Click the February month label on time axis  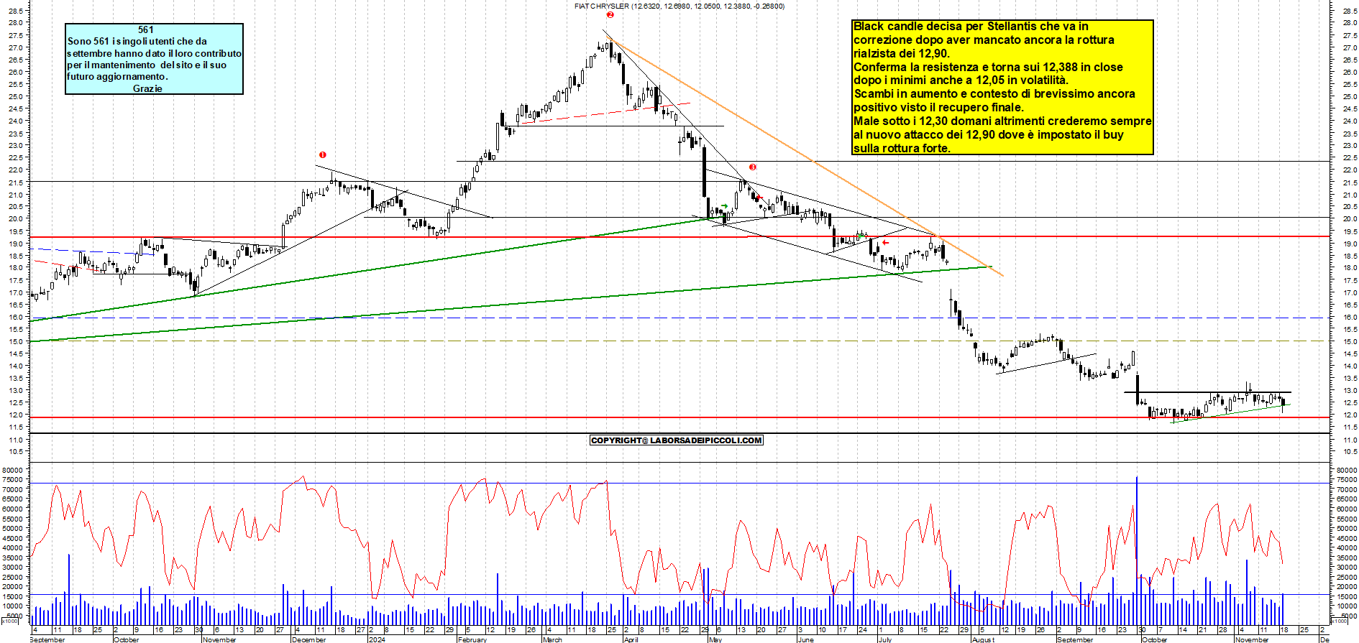coord(472,639)
